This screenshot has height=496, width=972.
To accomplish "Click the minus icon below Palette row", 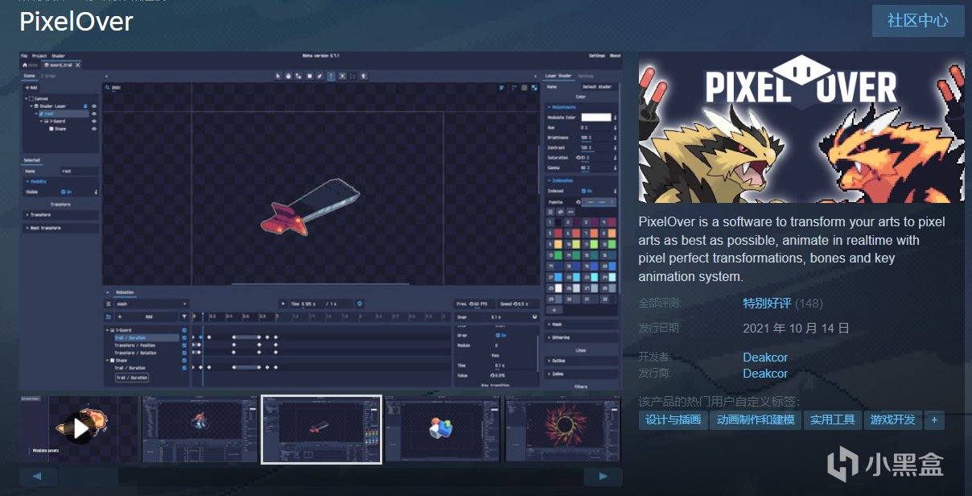I will point(570,212).
